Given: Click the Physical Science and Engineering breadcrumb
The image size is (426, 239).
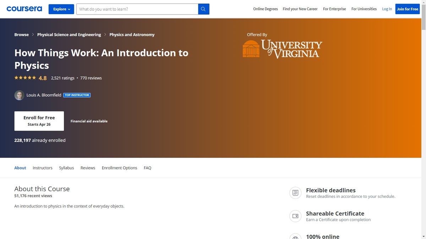Looking at the screenshot, I should tap(69, 34).
